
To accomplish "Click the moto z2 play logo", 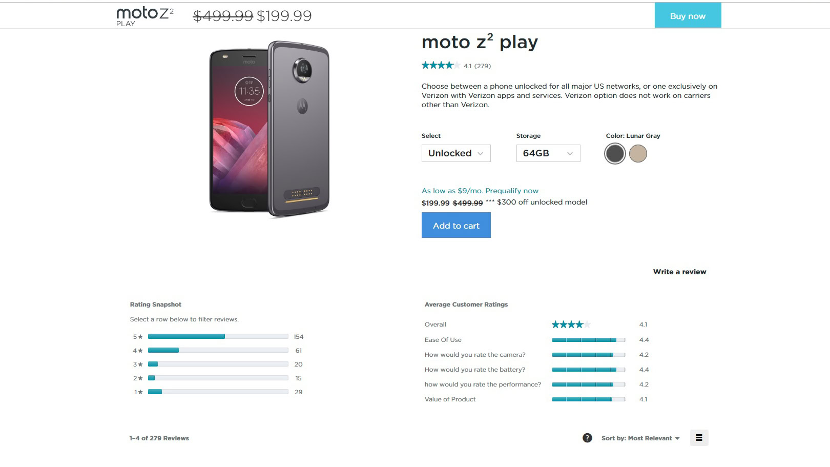I will click(144, 16).
